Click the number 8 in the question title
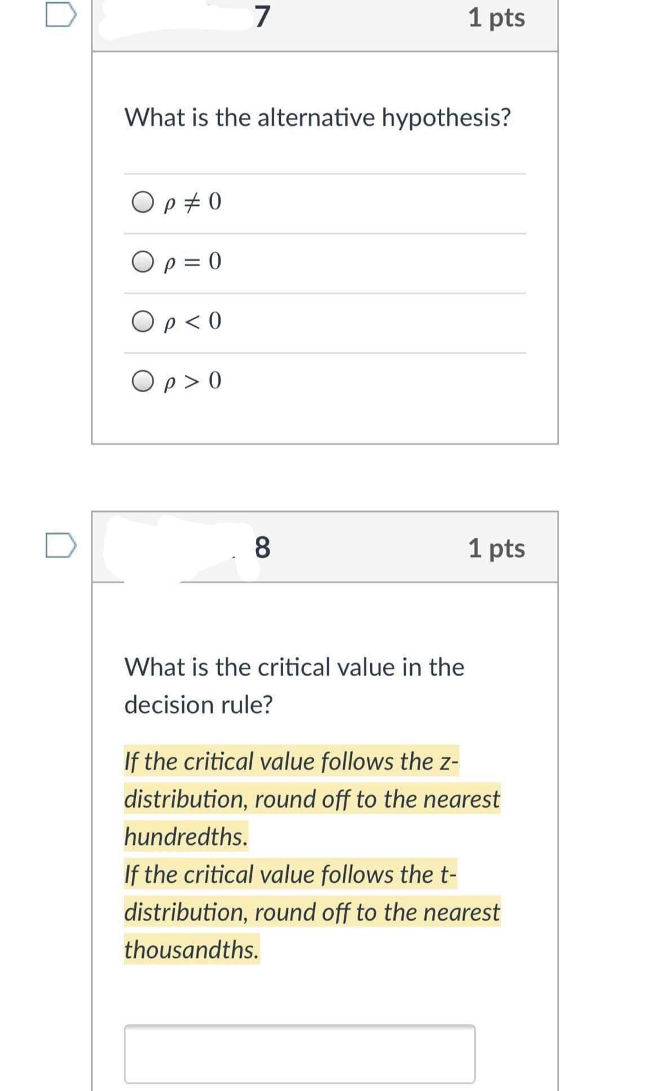 click(x=263, y=546)
